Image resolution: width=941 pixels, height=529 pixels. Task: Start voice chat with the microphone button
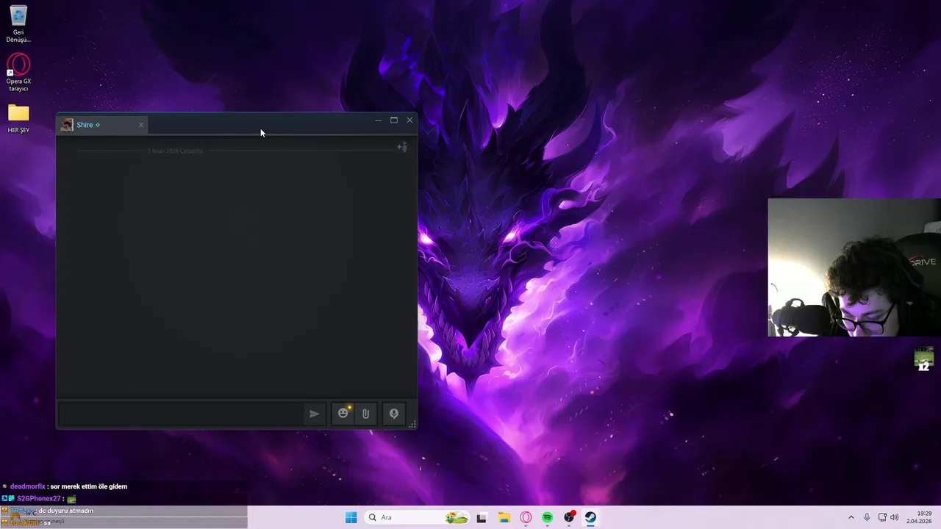pyautogui.click(x=394, y=414)
